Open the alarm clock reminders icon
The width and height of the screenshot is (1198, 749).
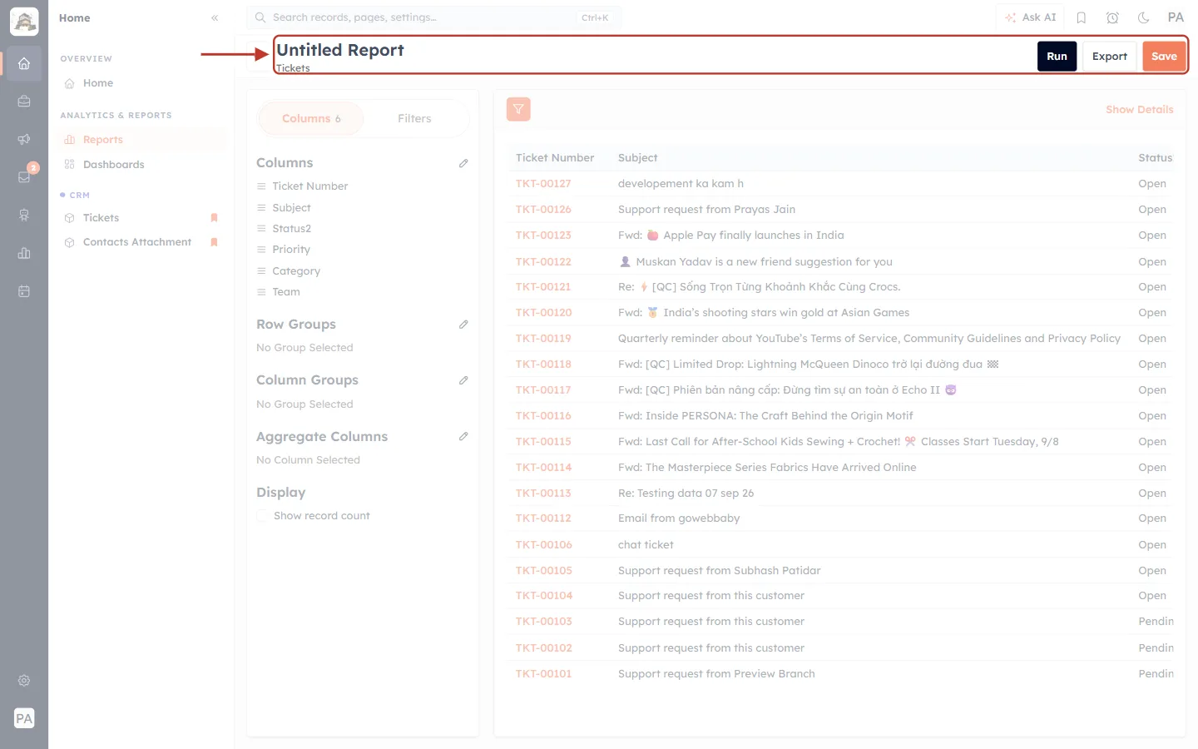[x=1112, y=17]
